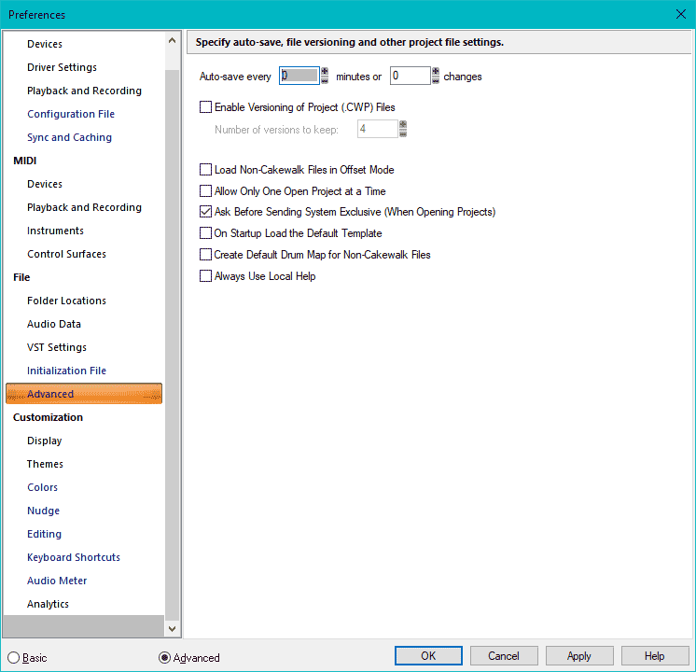
Task: Close the Preferences dialog window
Action: tap(679, 13)
